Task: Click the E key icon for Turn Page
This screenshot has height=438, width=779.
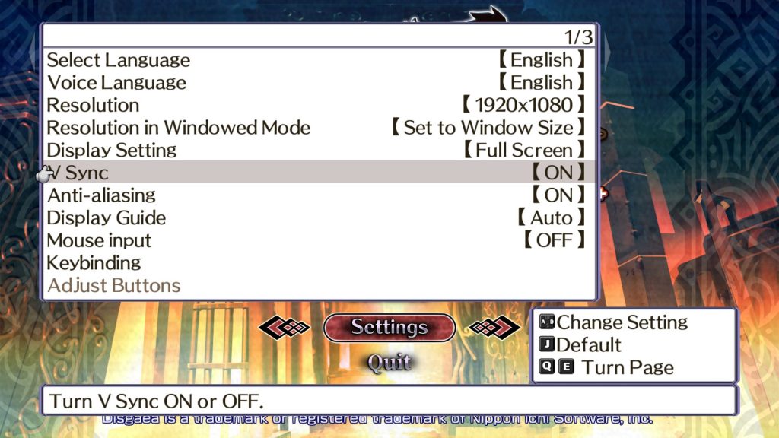Action: pos(566,367)
